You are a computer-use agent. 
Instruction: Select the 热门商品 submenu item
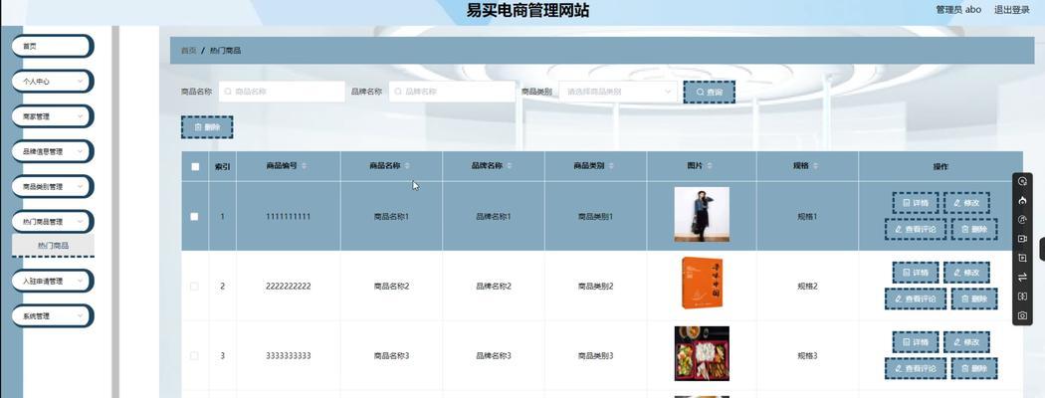point(53,246)
